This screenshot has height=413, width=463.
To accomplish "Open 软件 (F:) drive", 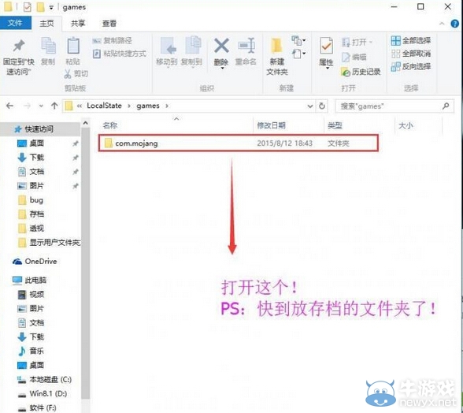I will (36, 407).
